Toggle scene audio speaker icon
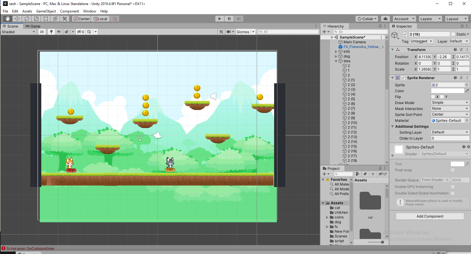 coord(59,32)
